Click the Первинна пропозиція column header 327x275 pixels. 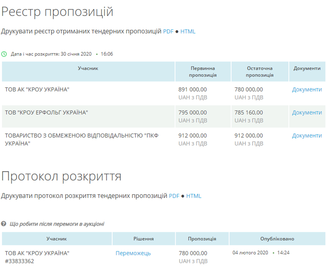click(x=203, y=72)
